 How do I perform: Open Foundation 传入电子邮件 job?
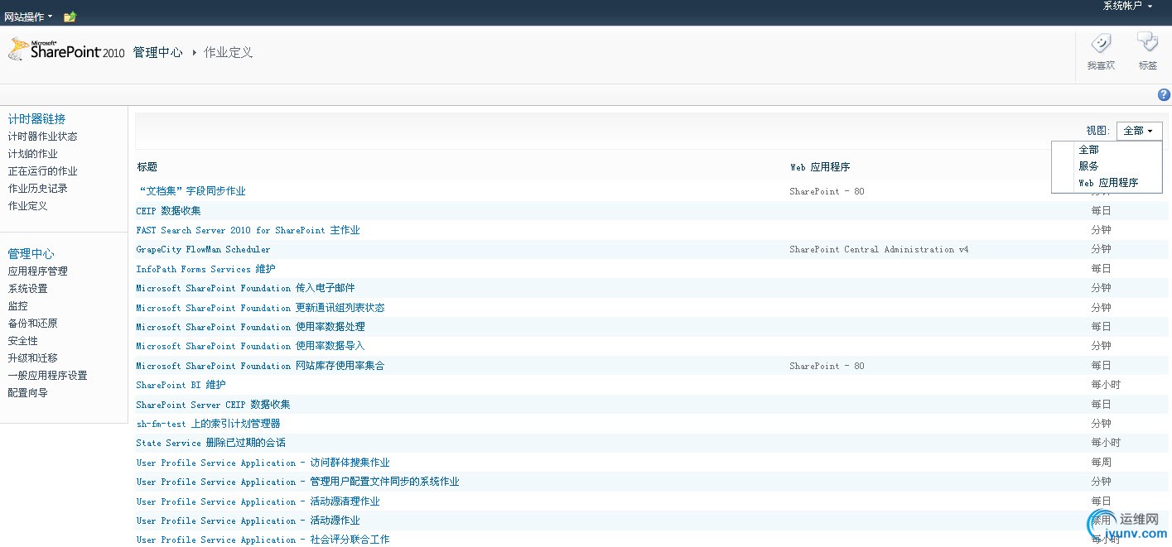[x=245, y=288]
